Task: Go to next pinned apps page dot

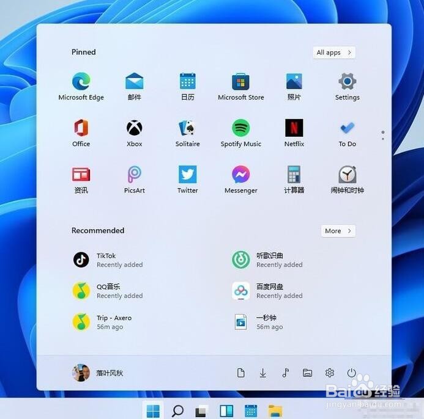Action: click(383, 139)
